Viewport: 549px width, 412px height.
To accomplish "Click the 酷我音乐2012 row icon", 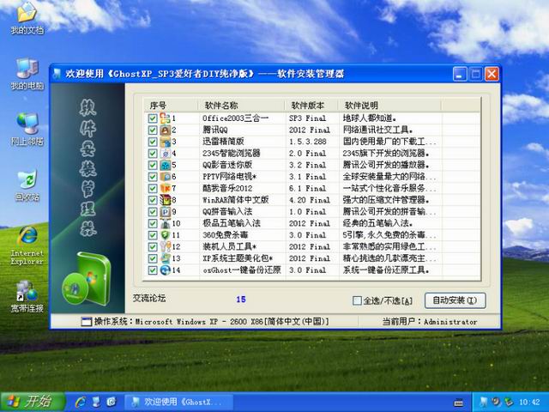I will point(165,188).
